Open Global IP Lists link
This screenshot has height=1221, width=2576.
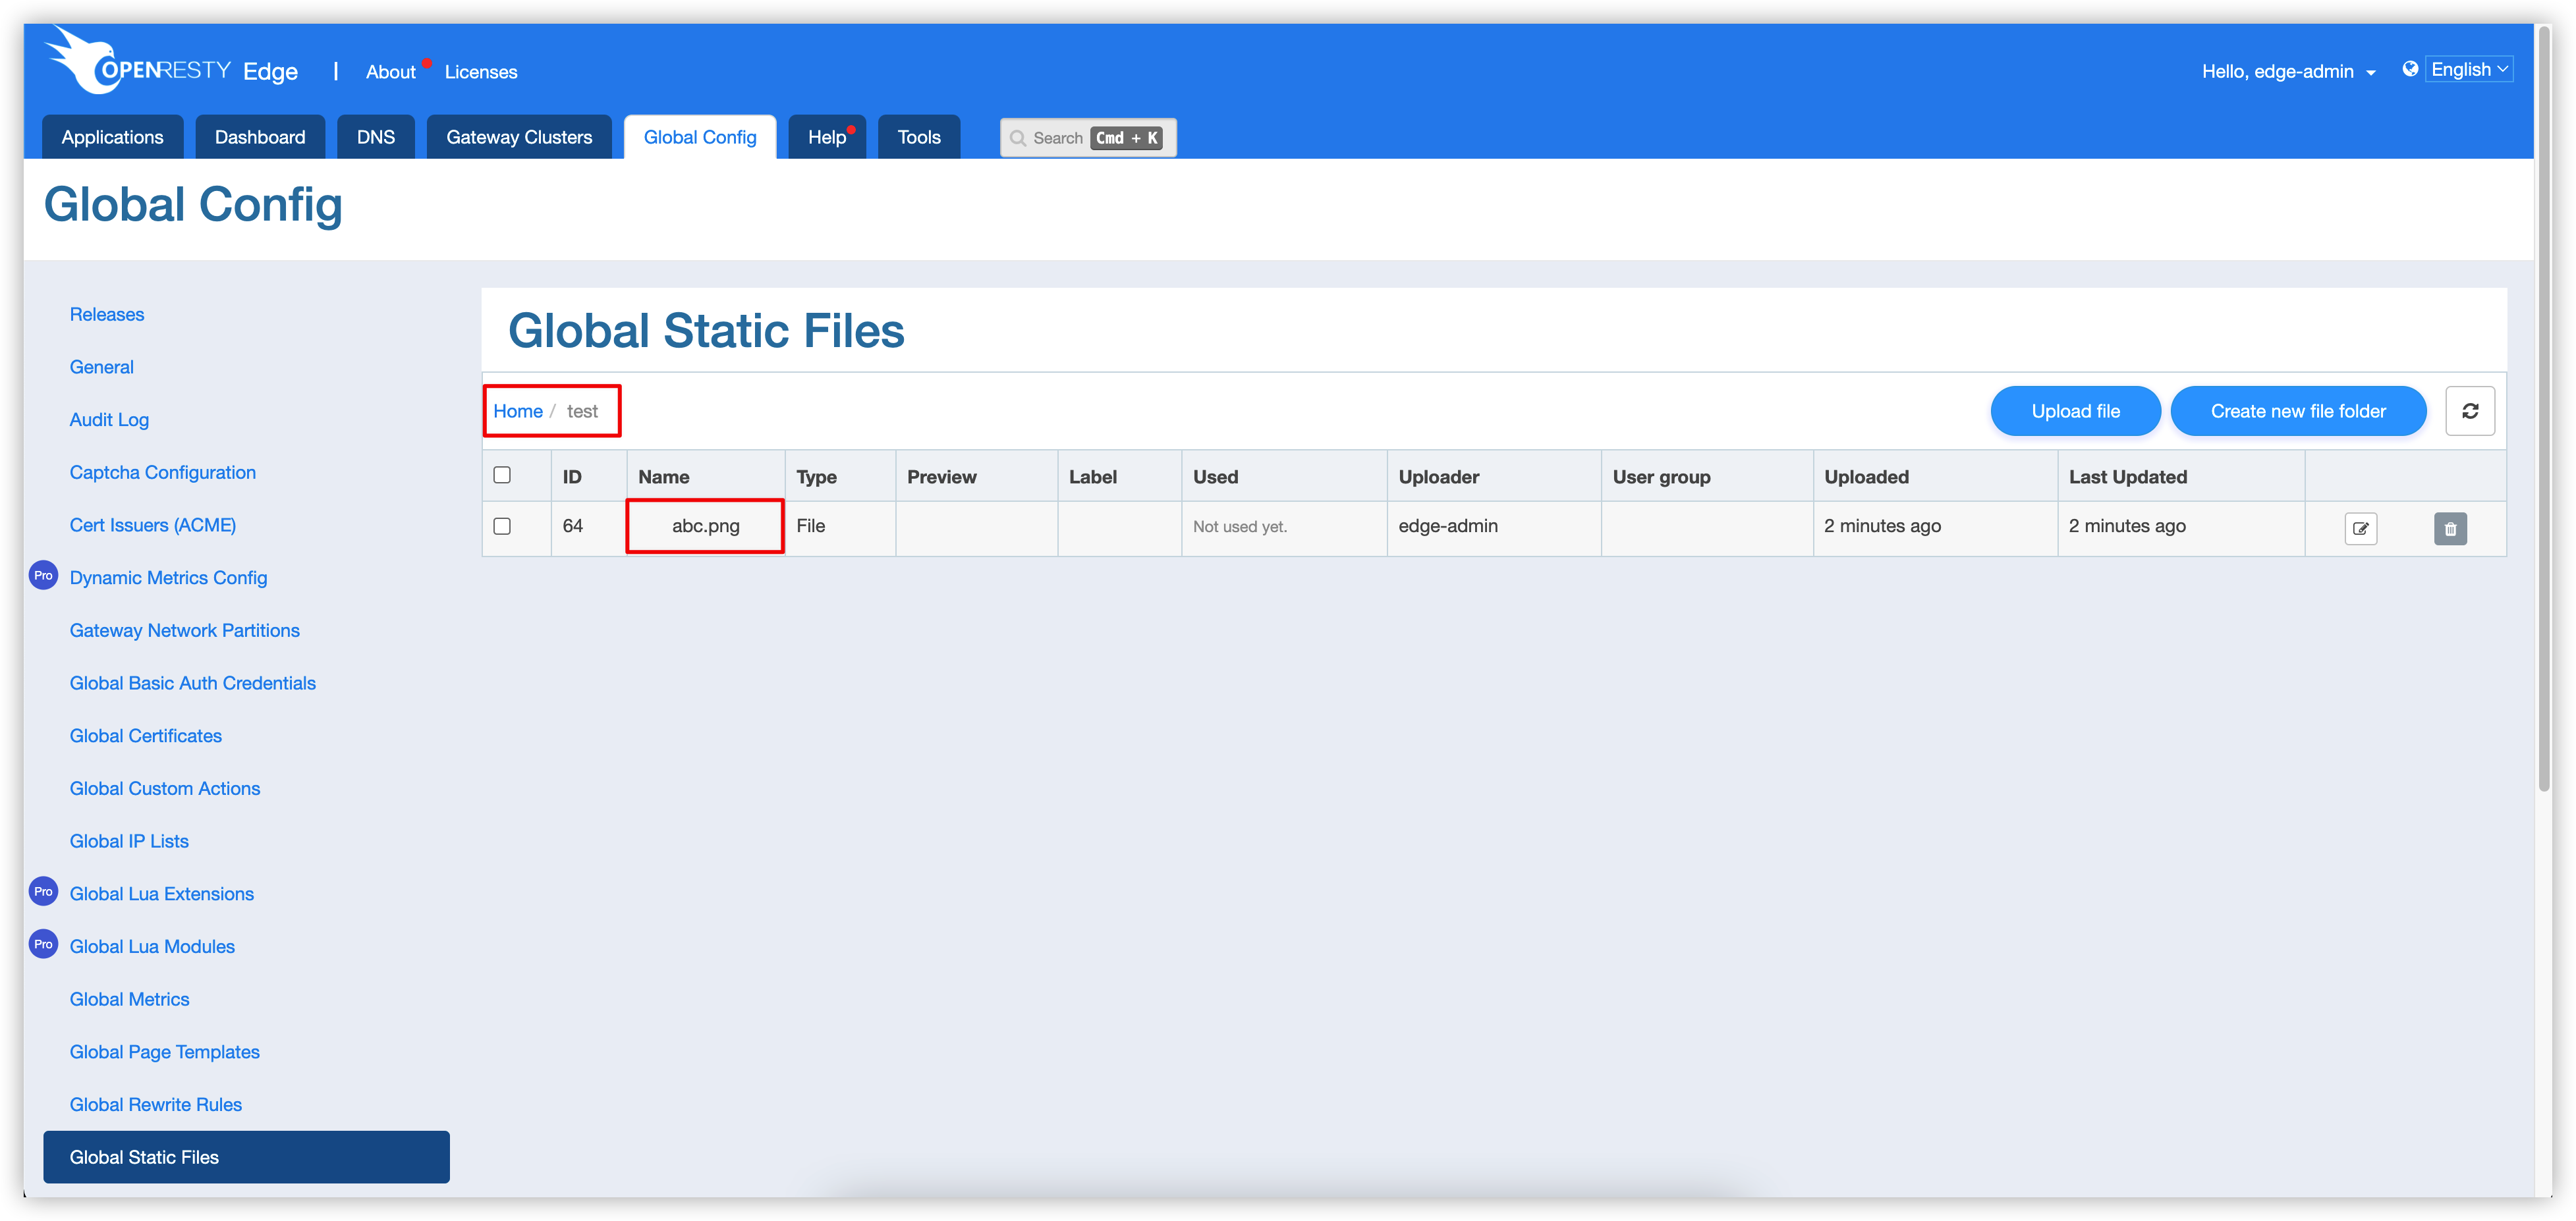click(x=129, y=841)
